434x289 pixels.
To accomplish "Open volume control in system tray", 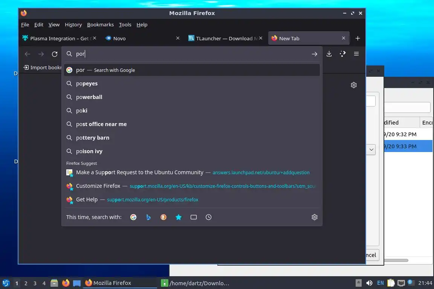I will click(369, 283).
